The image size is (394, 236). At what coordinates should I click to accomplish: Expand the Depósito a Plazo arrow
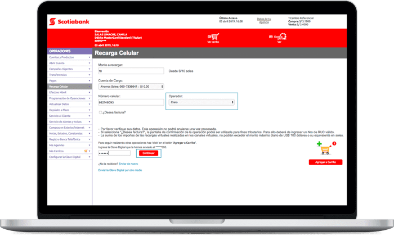(x=89, y=110)
